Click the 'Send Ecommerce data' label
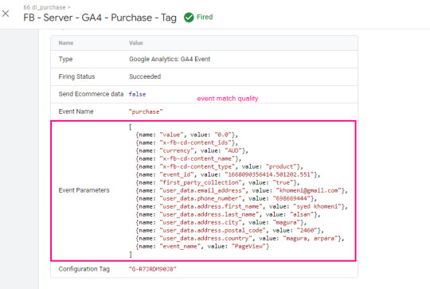The height and width of the screenshot is (289, 430). point(91,94)
